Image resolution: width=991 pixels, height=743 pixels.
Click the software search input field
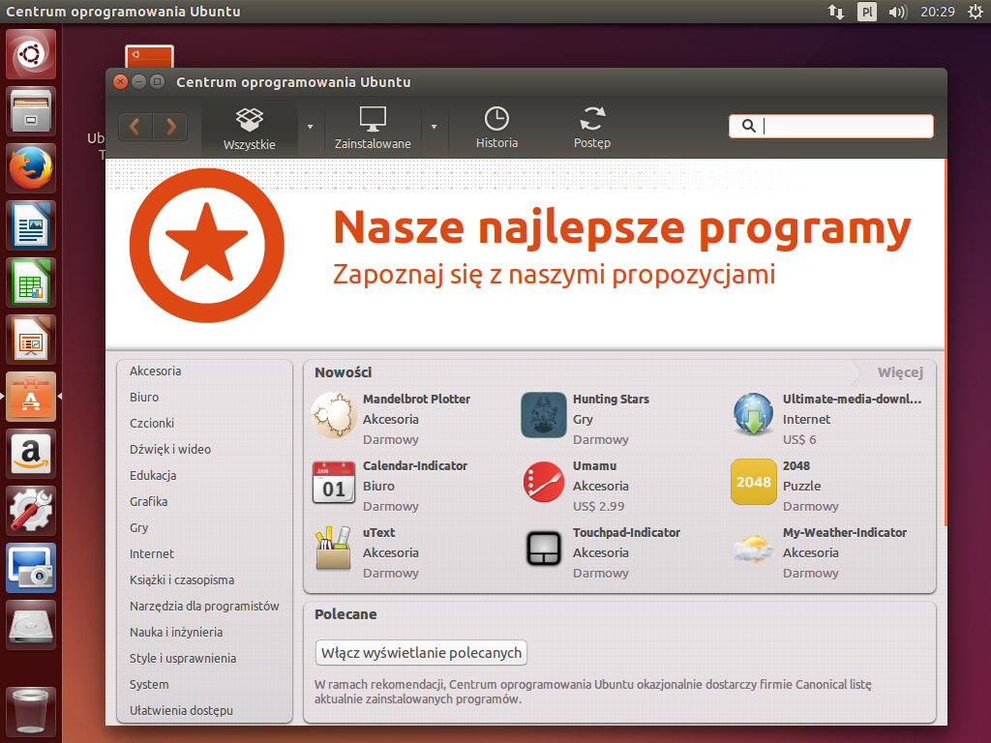pyautogui.click(x=842, y=126)
